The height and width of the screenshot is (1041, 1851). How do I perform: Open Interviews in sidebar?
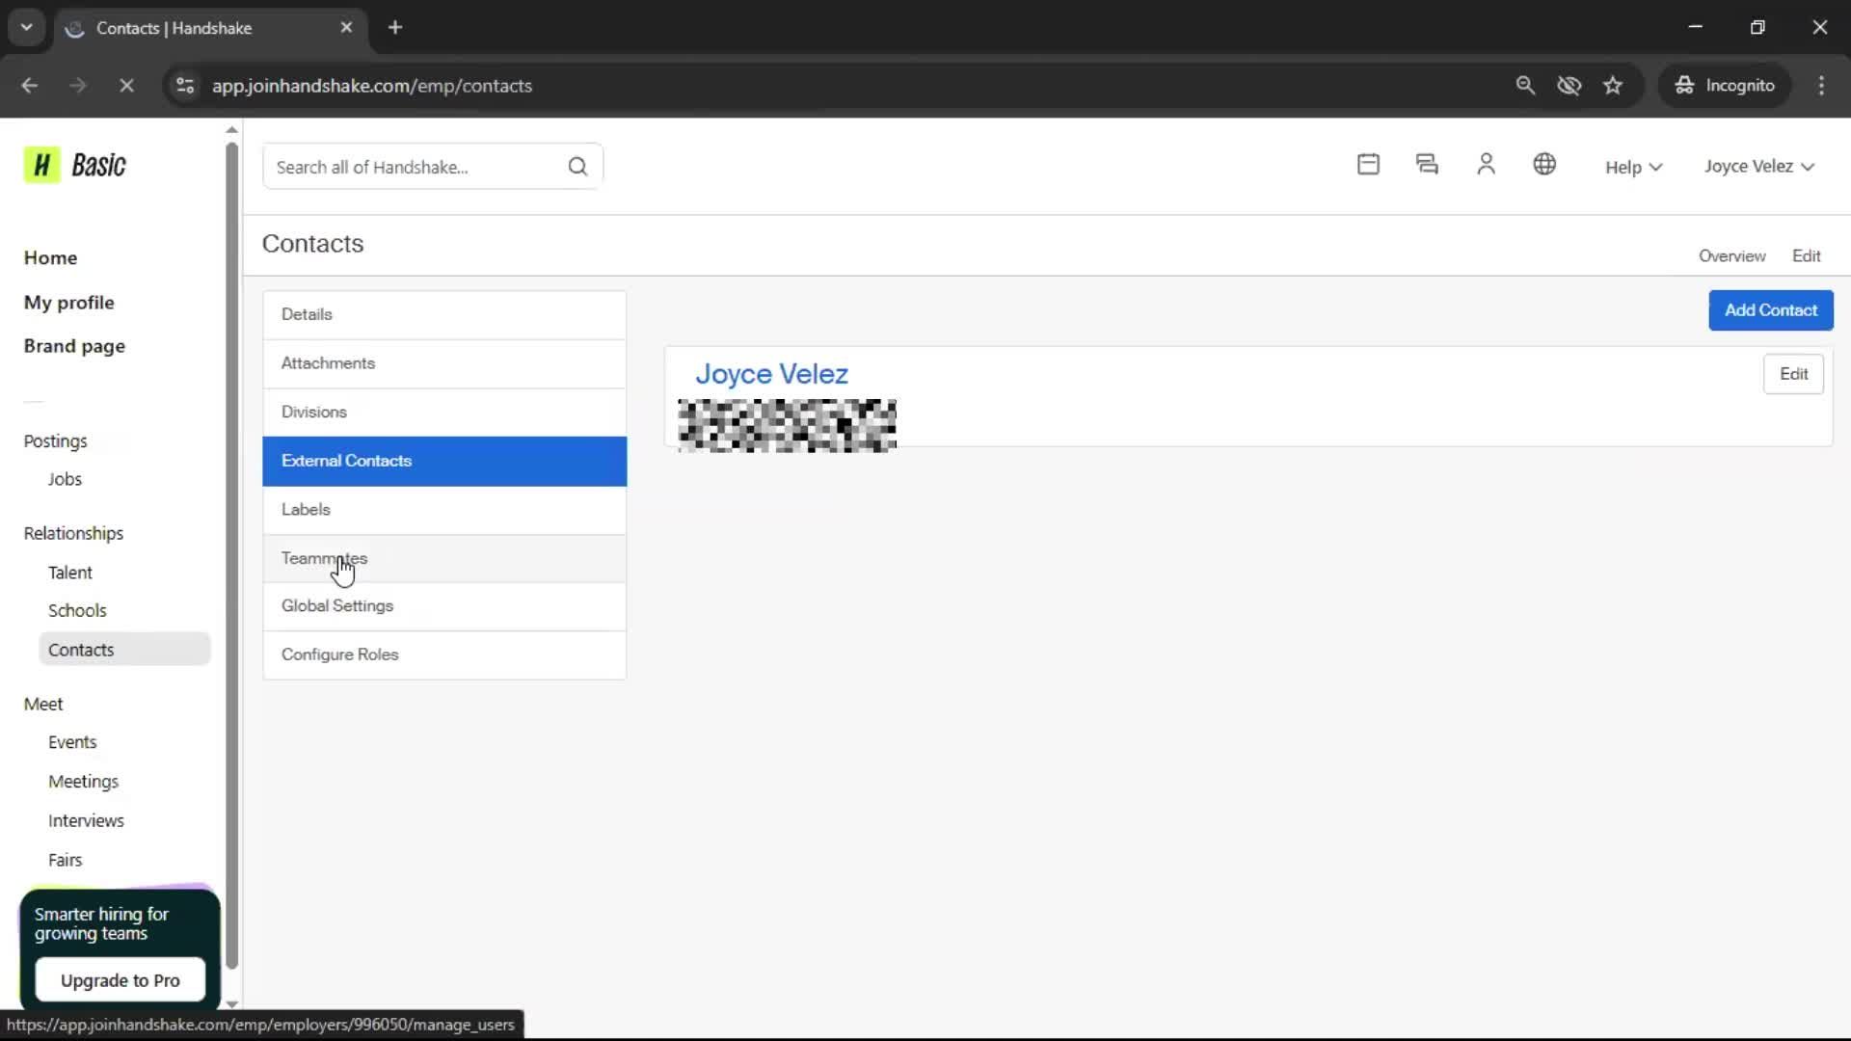point(86,821)
